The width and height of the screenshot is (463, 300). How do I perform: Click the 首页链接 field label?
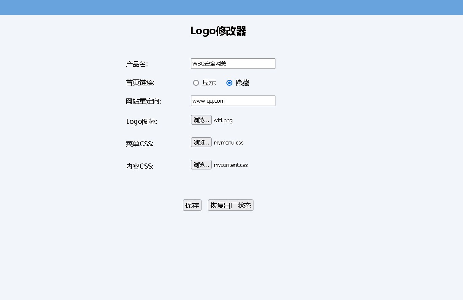coord(140,83)
